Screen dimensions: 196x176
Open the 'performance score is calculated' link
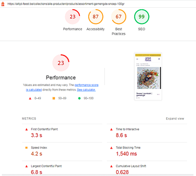click(86, 85)
